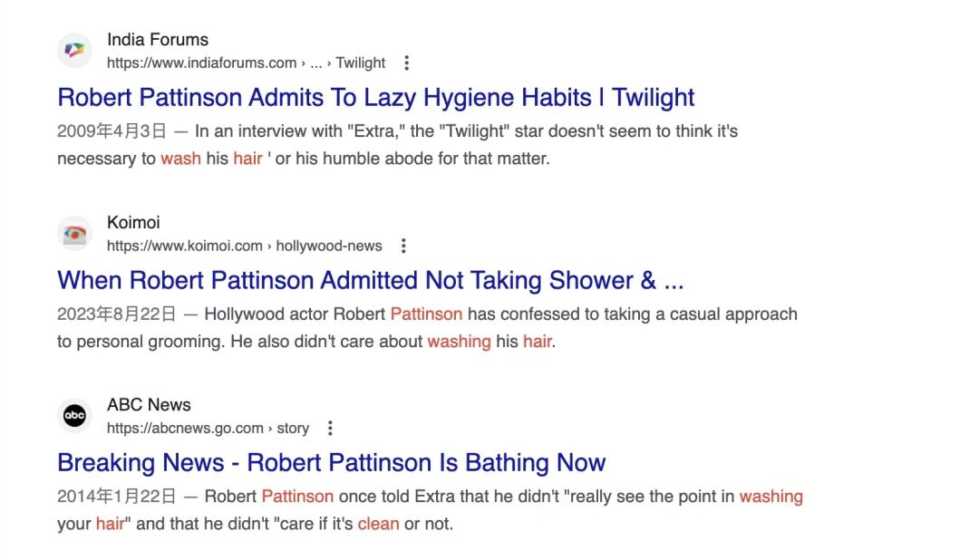Image resolution: width=979 pixels, height=560 pixels.
Task: Open three-dot menu beside ABC News result
Action: 330,429
